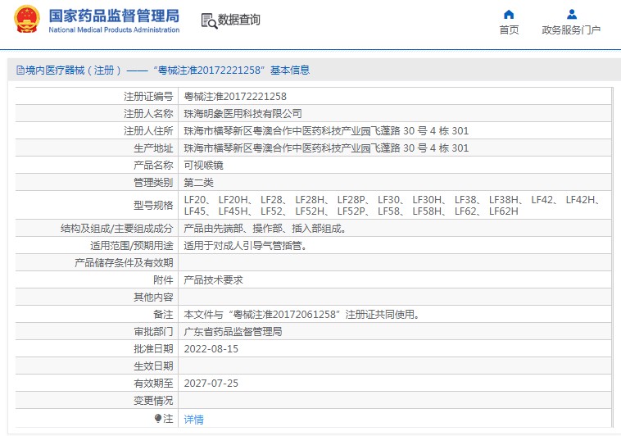The image size is (621, 436).
Task: Click the bulb icon beside 注
Action: pos(158,419)
